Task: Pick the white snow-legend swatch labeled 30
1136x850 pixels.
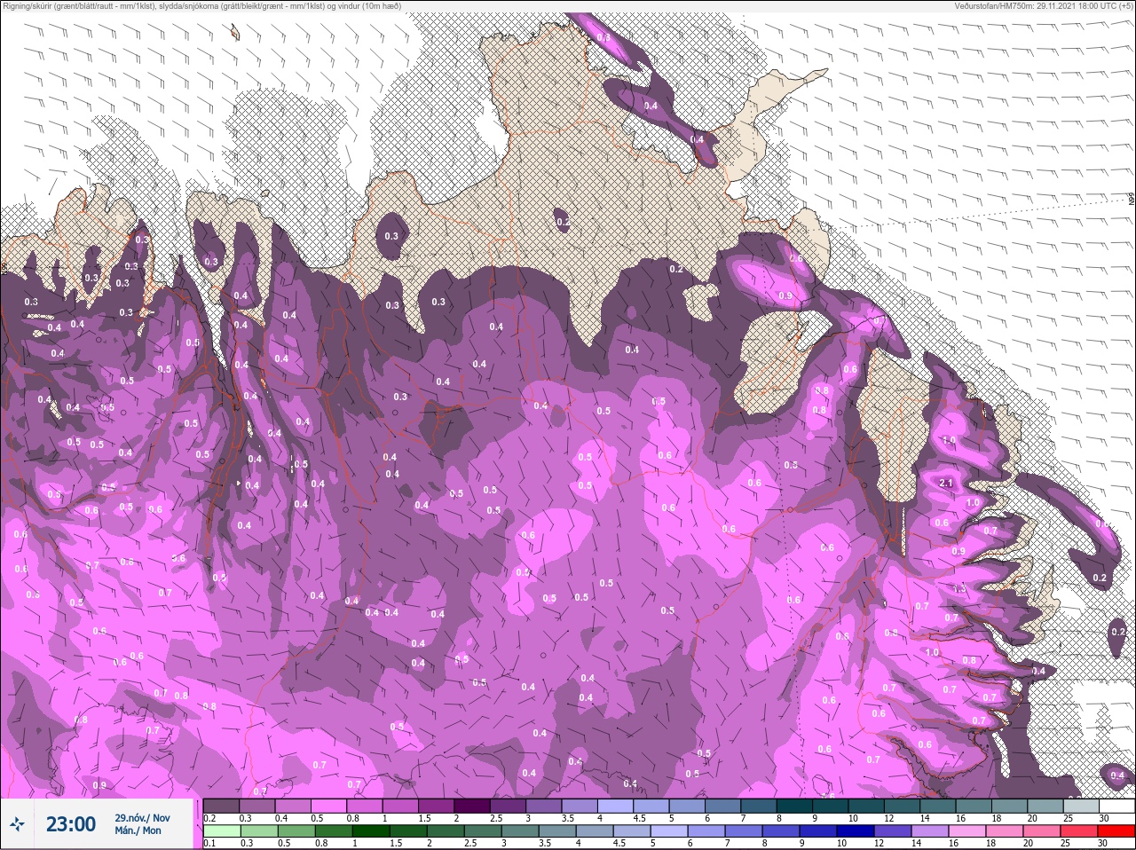Action: click(x=1117, y=807)
